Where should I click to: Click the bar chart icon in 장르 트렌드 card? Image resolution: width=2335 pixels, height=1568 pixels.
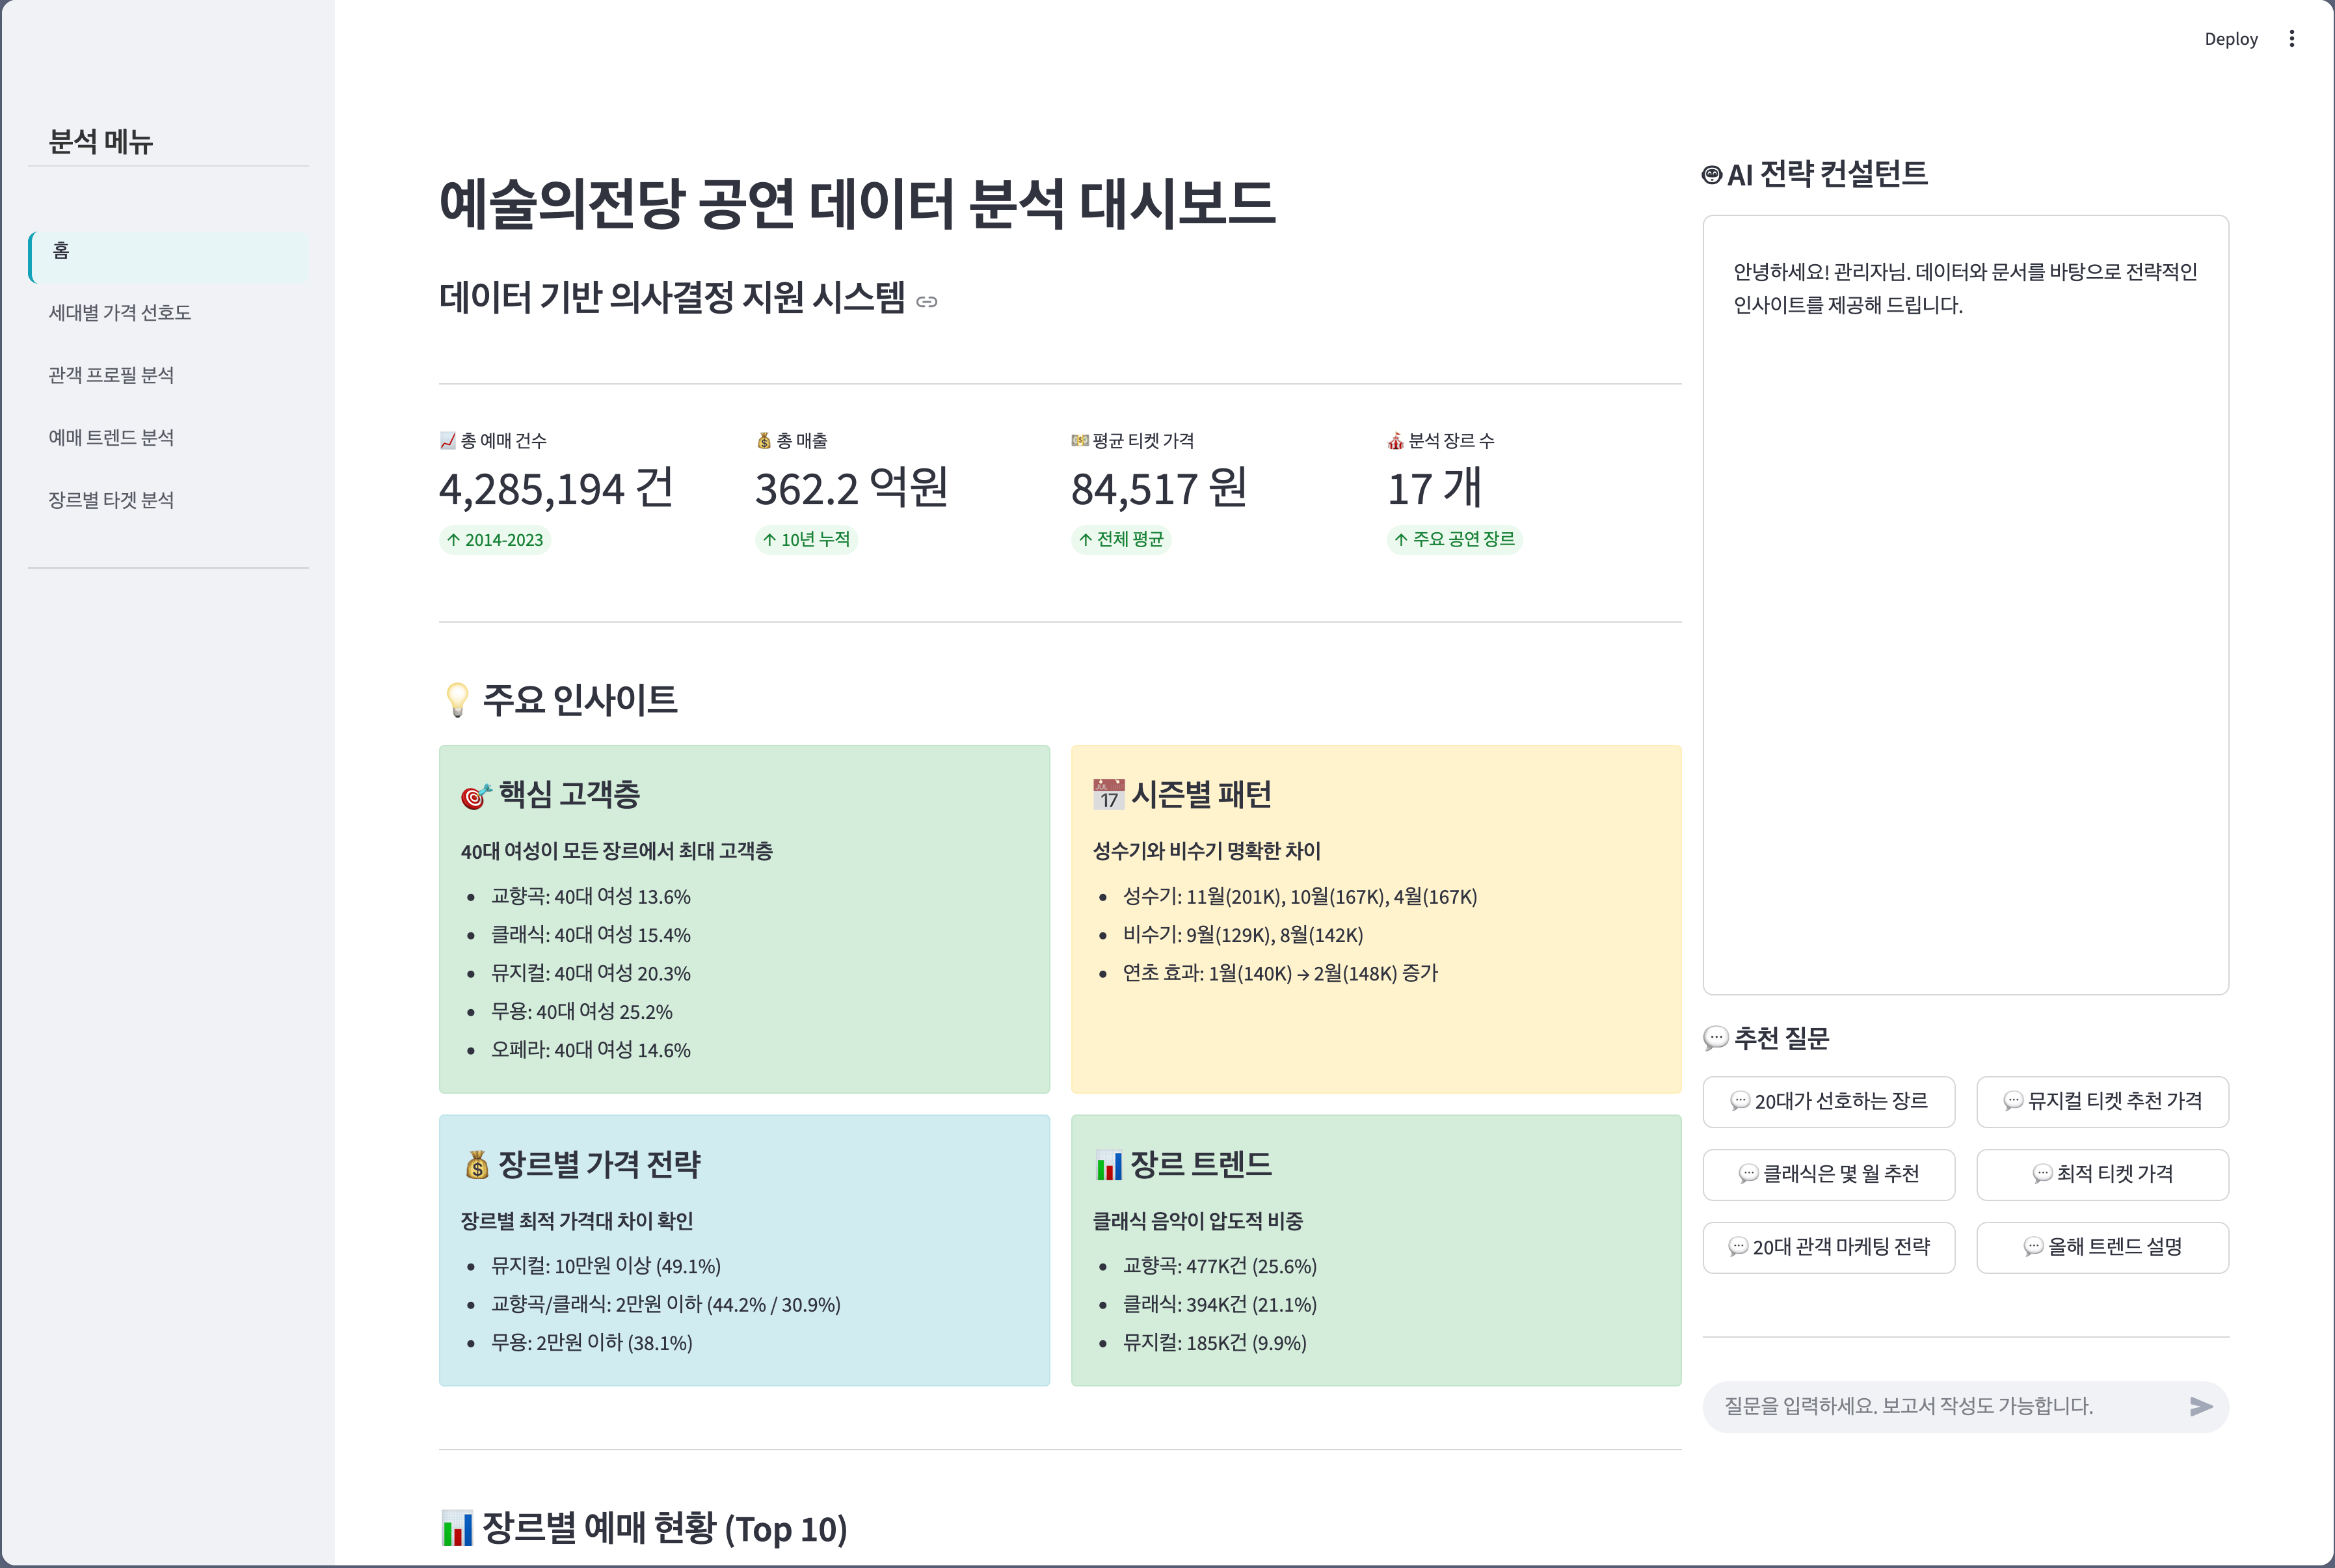click(x=1108, y=1165)
